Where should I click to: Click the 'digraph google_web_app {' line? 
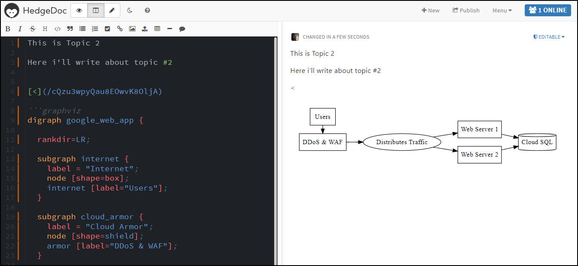click(86, 120)
